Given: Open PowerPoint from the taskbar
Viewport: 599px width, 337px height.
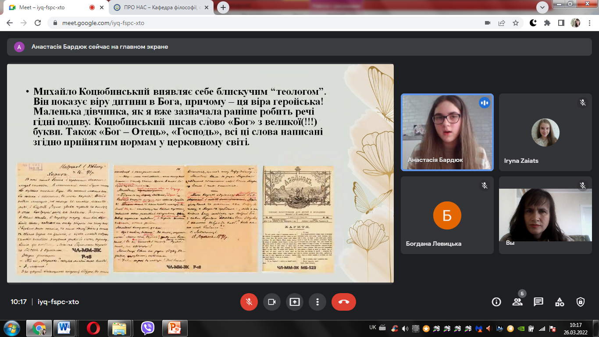Looking at the screenshot, I should [x=175, y=328].
